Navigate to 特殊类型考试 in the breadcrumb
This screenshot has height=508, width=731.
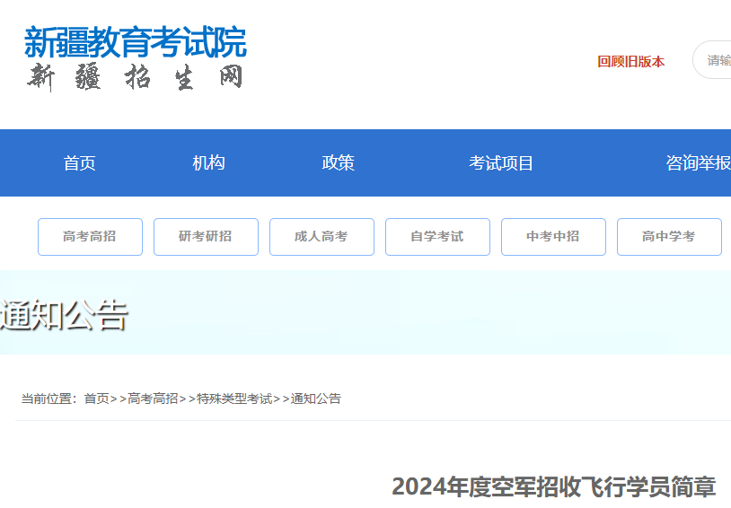pos(234,399)
